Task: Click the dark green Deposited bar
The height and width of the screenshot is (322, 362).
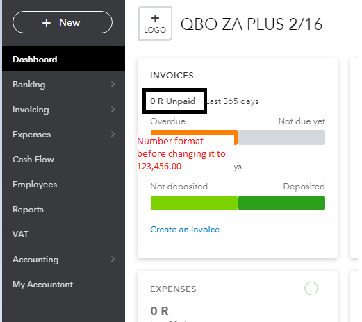Action: click(281, 203)
